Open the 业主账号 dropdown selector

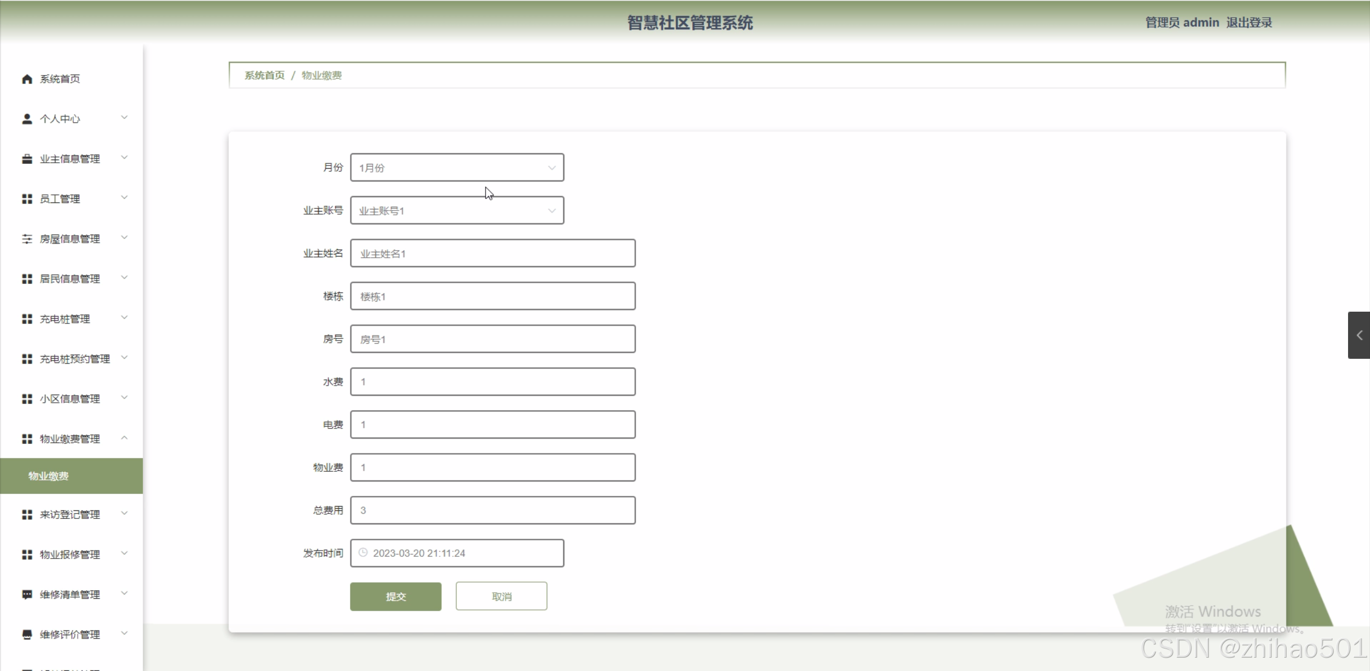click(457, 210)
